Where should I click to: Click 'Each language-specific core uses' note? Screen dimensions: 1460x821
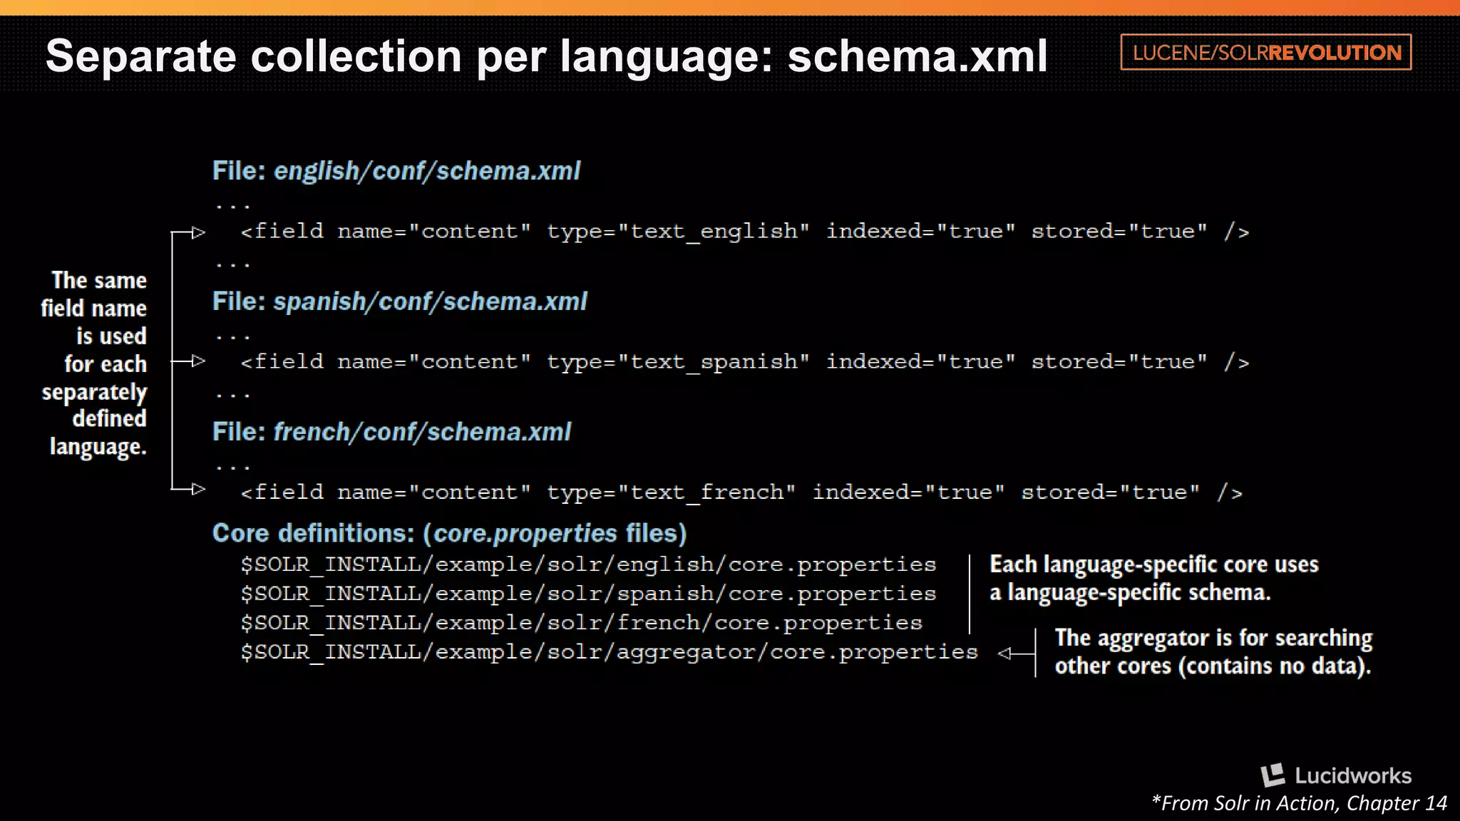tap(1154, 578)
